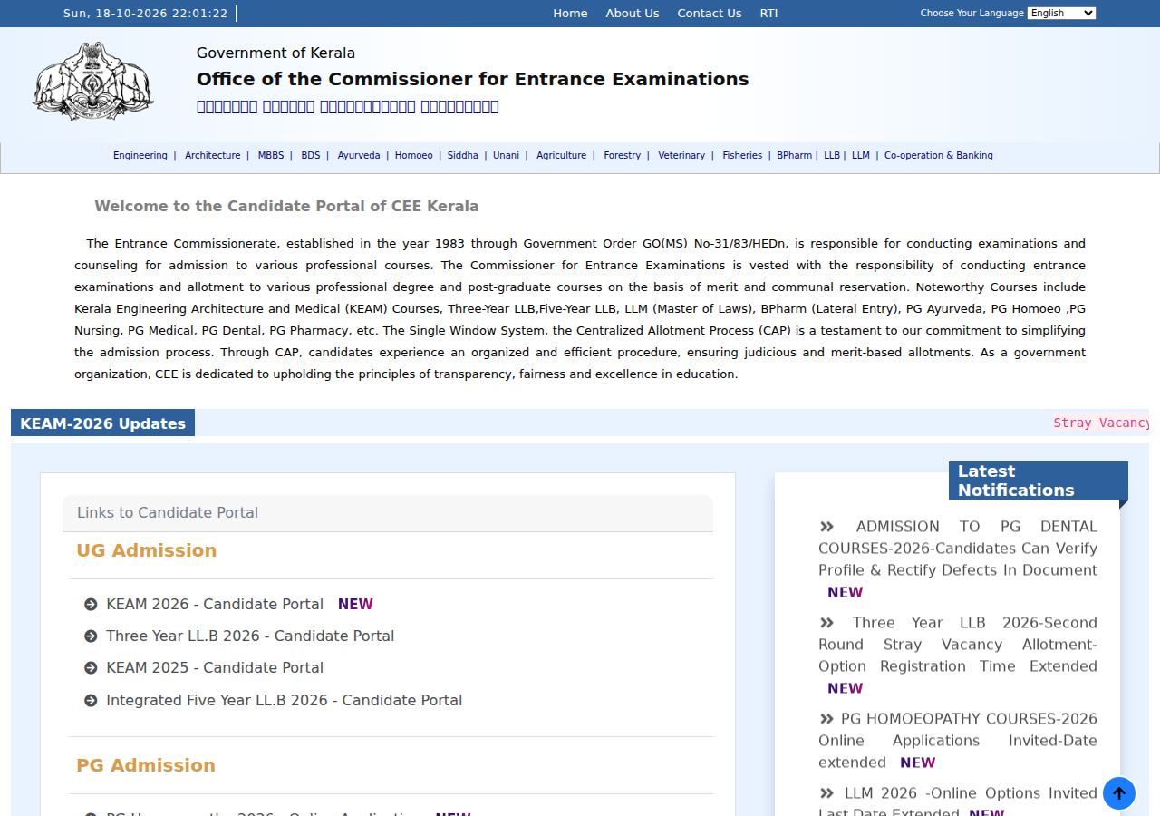
Task: Open the Ayurveda course link
Action: point(359,156)
